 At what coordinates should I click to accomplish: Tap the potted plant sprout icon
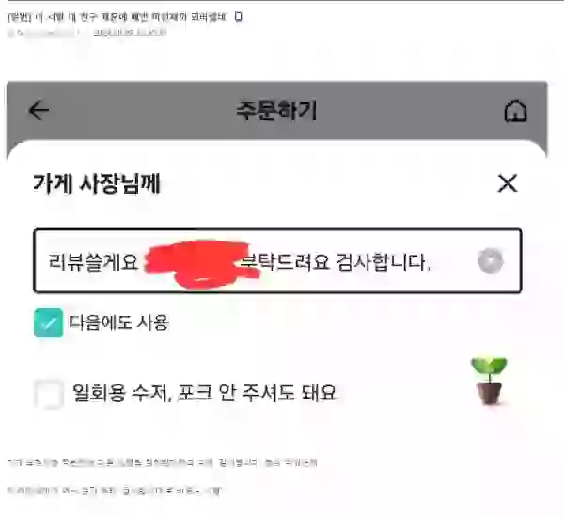pyautogui.click(x=489, y=381)
